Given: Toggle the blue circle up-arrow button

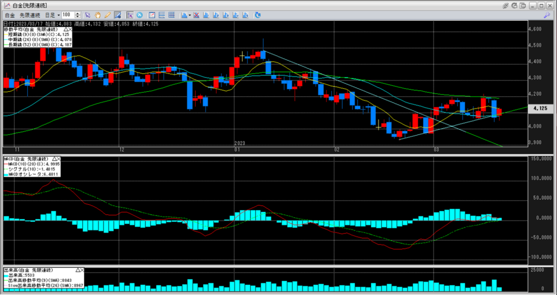Looking at the screenshot, I should pyautogui.click(x=140, y=15).
